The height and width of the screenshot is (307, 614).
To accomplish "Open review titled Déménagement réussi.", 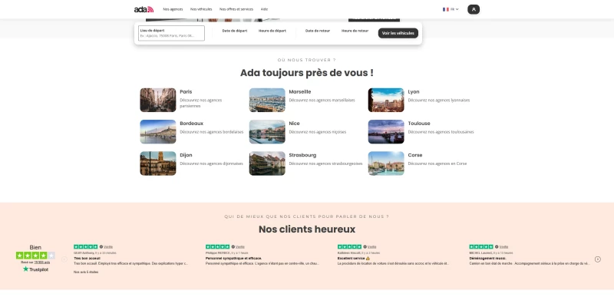I will pos(487,259).
